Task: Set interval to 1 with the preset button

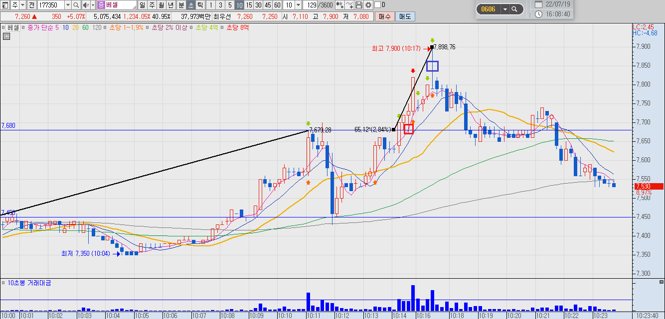Action: pyautogui.click(x=211, y=5)
